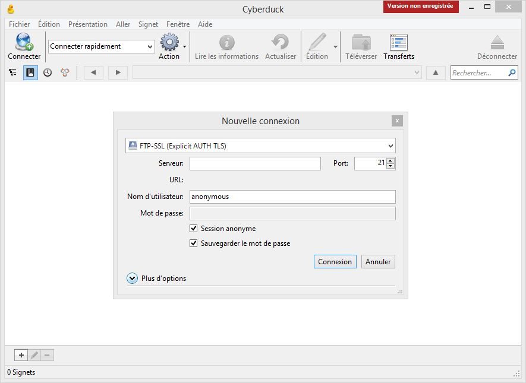
Task: Open the FTP-SSL protocol dropdown
Action: pos(260,145)
